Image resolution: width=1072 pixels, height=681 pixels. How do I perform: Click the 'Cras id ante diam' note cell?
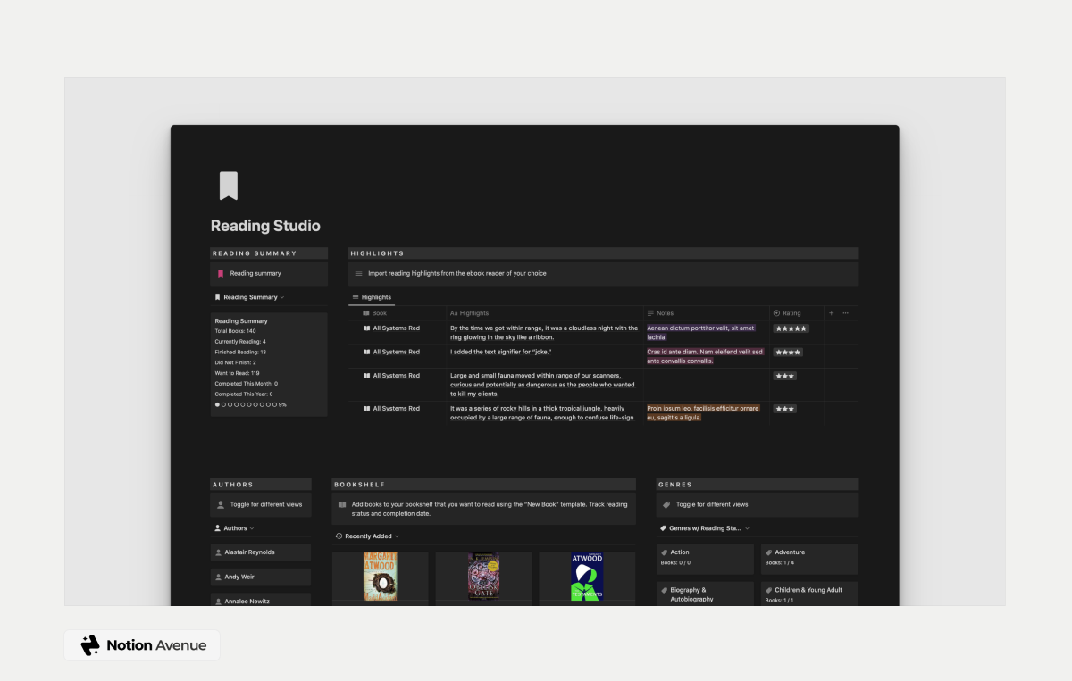[x=705, y=357]
